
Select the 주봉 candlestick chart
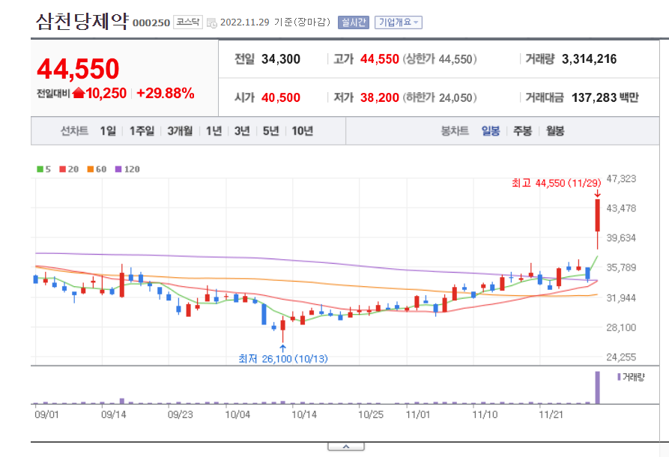tap(522, 130)
